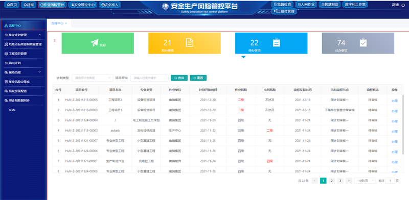The height and width of the screenshot is (200, 409).
Task: Open 安全管控中心 in the top navigation
Action: 83,5
